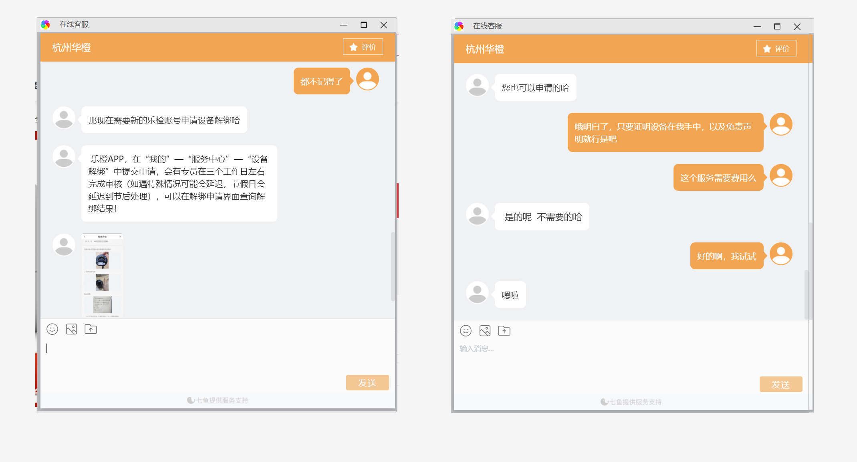Click agent avatar beside 乐橙APP instructions message
Image resolution: width=857 pixels, height=462 pixels.
[x=64, y=157]
